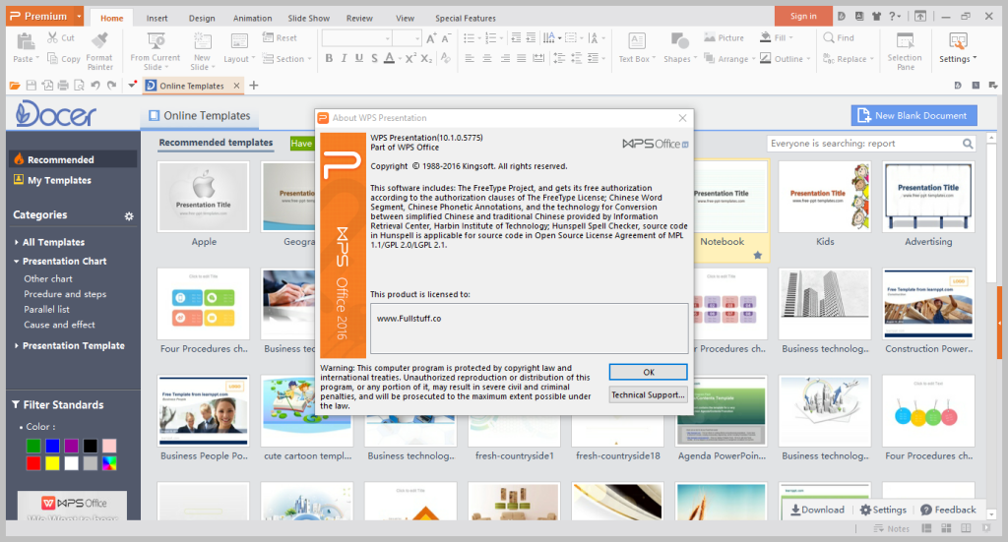The height and width of the screenshot is (542, 1008).
Task: Collapse the Presentation Chart category
Action: tap(16, 262)
